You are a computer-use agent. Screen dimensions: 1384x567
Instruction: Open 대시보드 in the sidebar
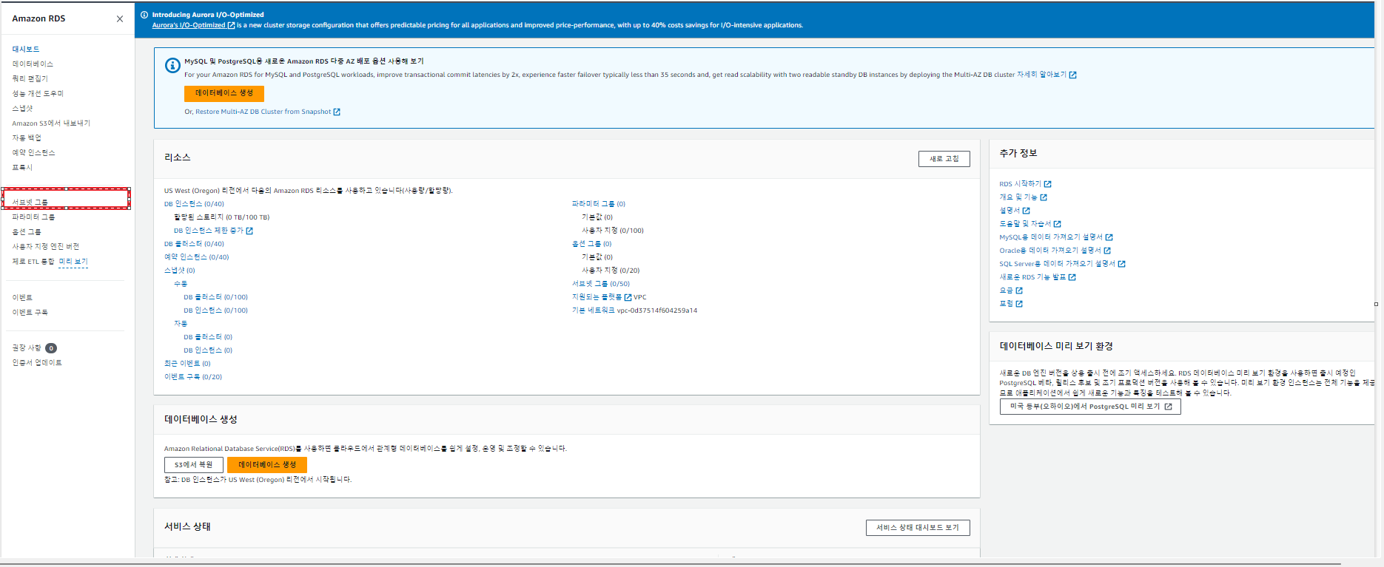coord(26,49)
